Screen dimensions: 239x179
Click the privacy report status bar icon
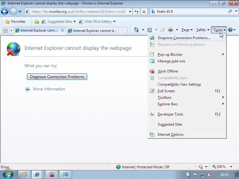(x=200, y=167)
